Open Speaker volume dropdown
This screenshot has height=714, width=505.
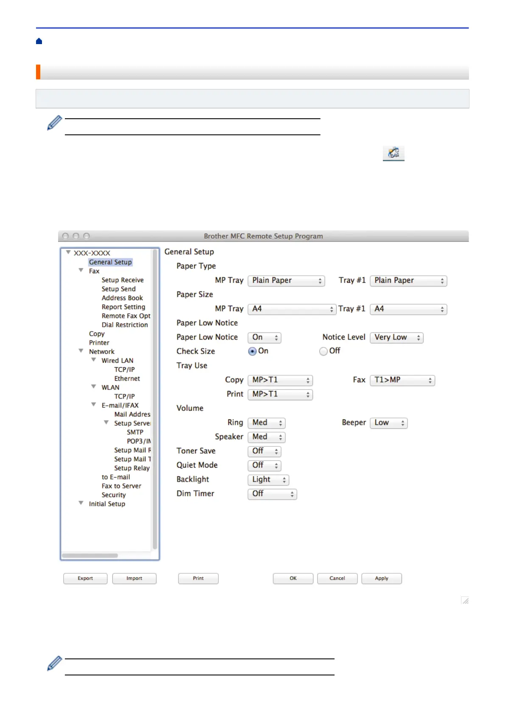(x=267, y=437)
